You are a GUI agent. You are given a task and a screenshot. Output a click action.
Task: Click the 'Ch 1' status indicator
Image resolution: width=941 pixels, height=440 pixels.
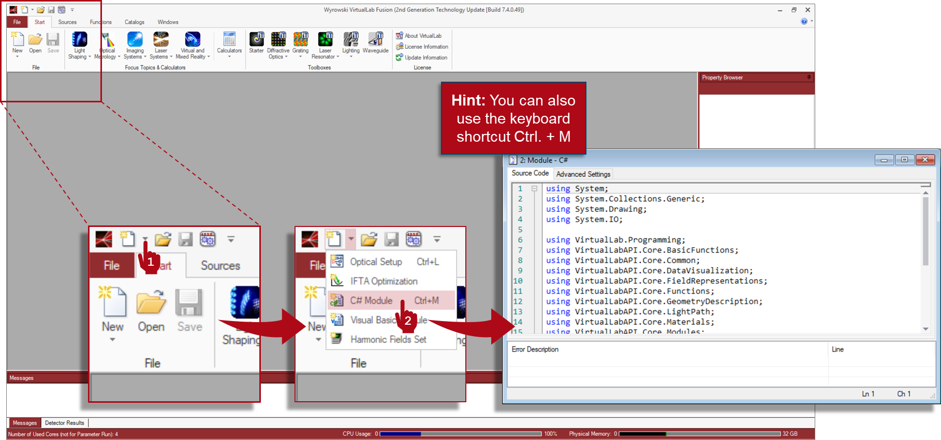click(x=904, y=394)
